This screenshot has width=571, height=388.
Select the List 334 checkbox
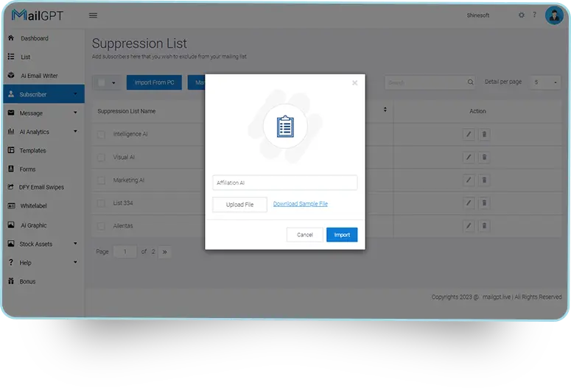[101, 203]
